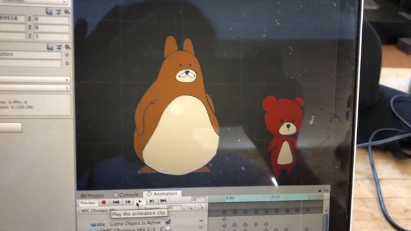Click the 0:22 mark on timeline ruler
The height and width of the screenshot is (231, 411).
coord(275,197)
